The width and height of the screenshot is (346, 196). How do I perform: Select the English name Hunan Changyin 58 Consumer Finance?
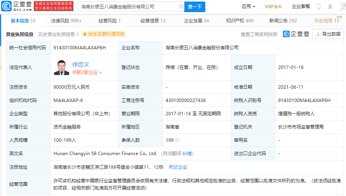[x=105, y=153]
